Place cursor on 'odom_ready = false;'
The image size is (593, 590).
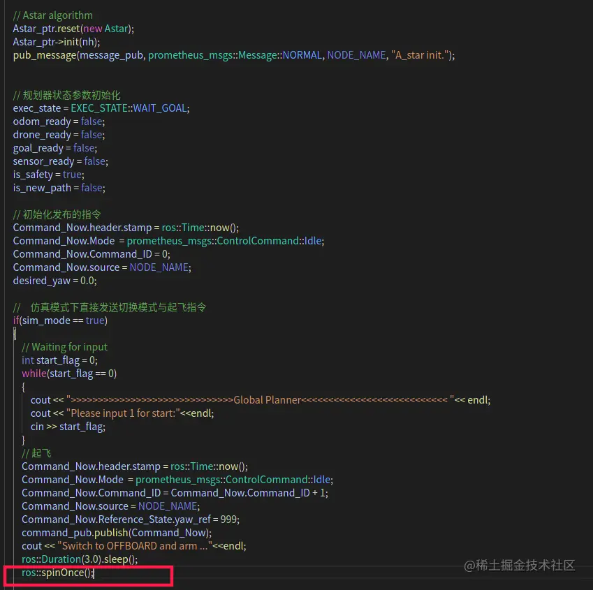[x=59, y=121]
